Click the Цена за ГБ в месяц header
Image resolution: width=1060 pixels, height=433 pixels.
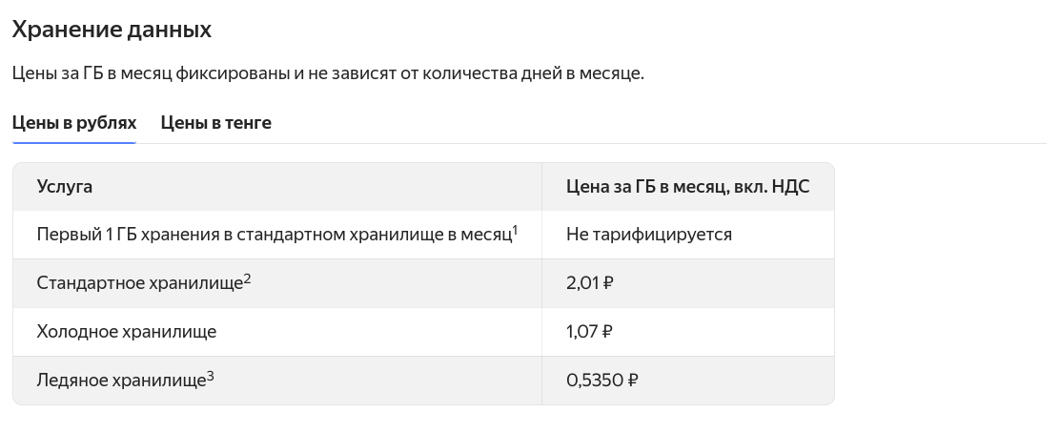687,187
